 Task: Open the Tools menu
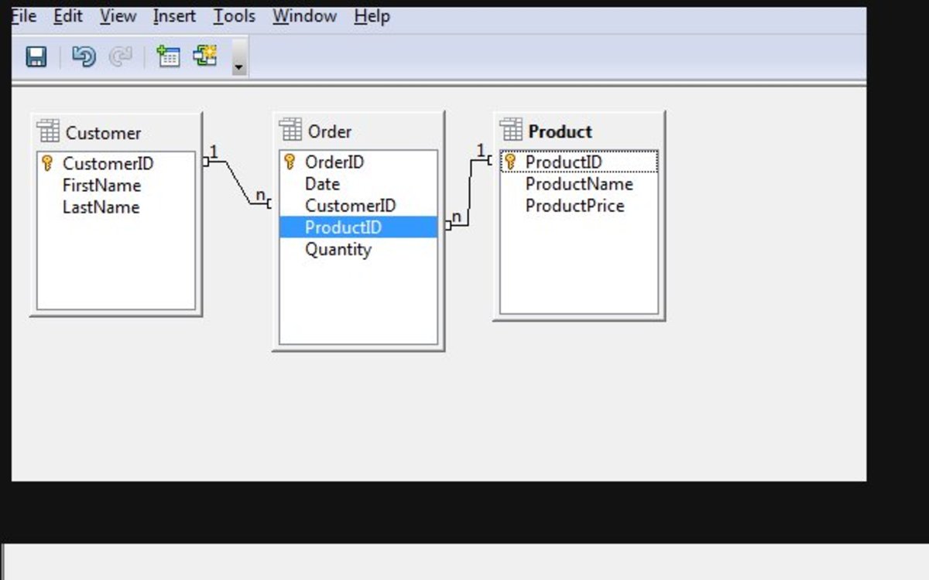point(234,15)
